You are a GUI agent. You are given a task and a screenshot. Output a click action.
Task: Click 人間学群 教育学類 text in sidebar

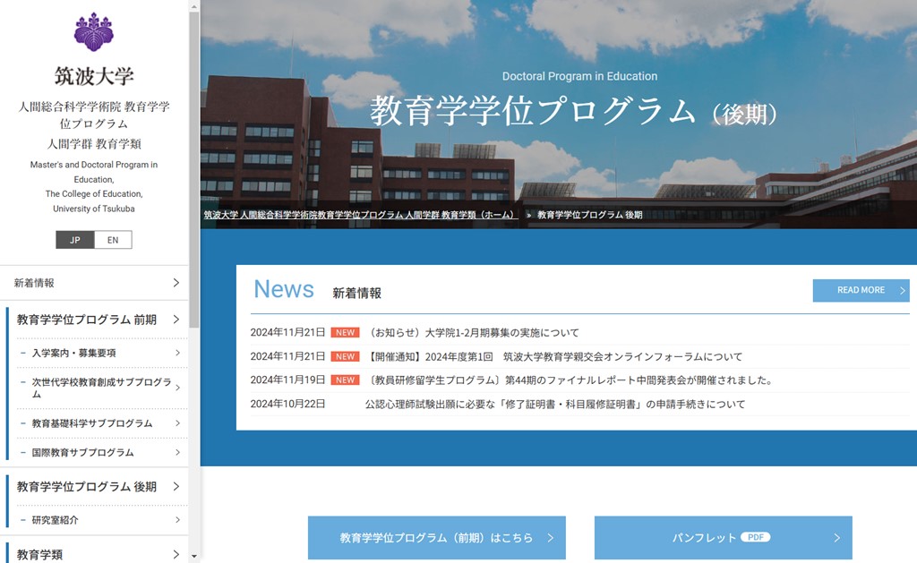click(94, 144)
